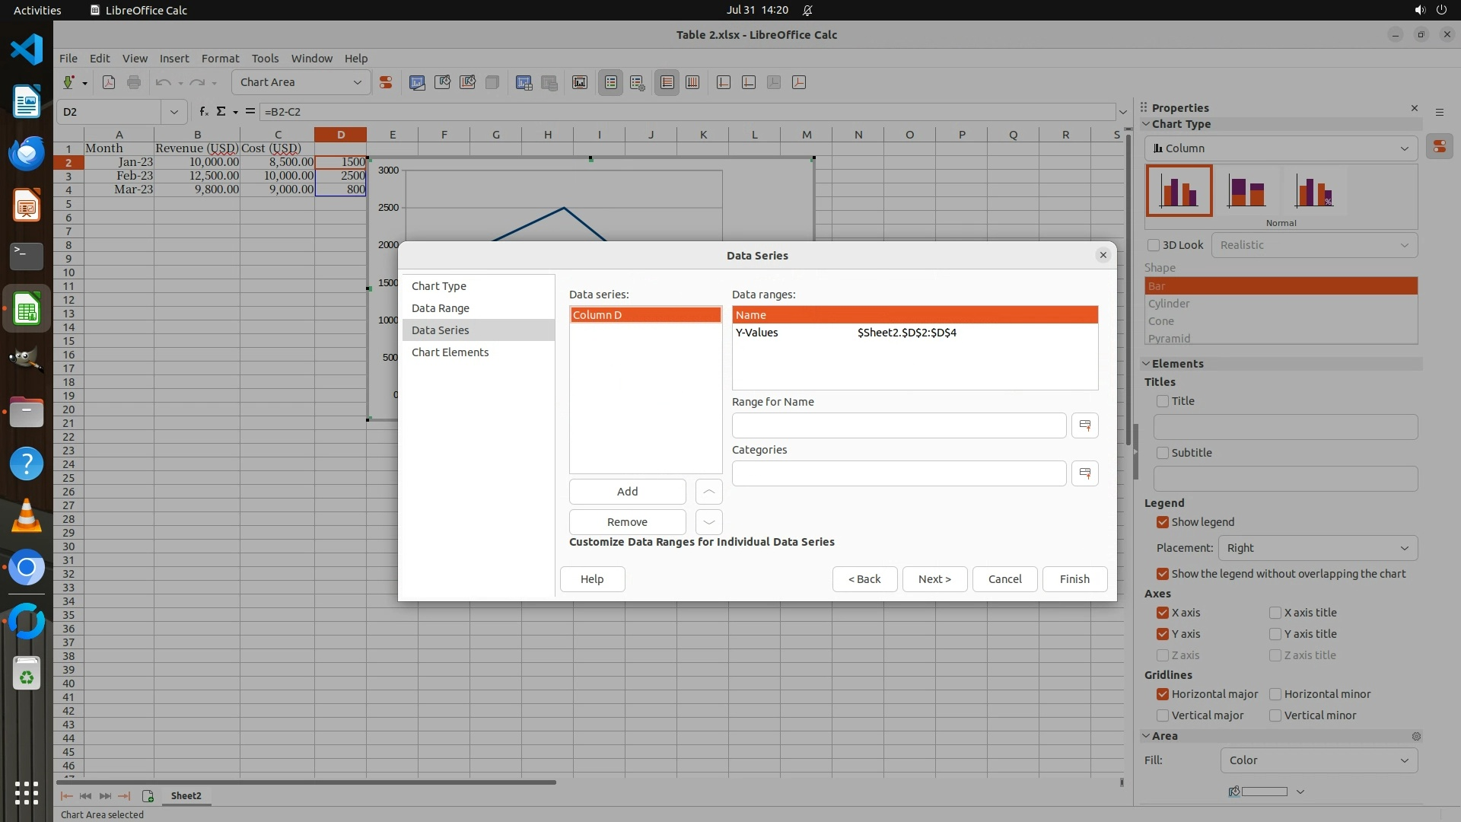
Task: Click the Remove data series button
Action: [x=627, y=522]
